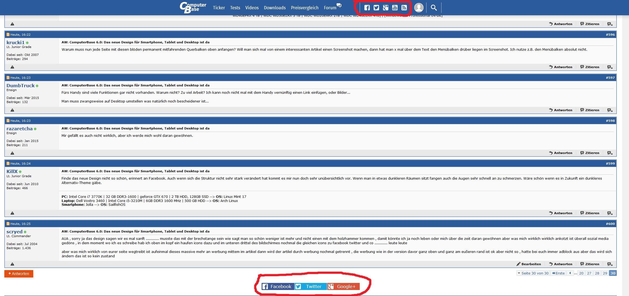Jump to first page via 'Erste'
Image resolution: width=629 pixels, height=296 pixels.
(558, 273)
